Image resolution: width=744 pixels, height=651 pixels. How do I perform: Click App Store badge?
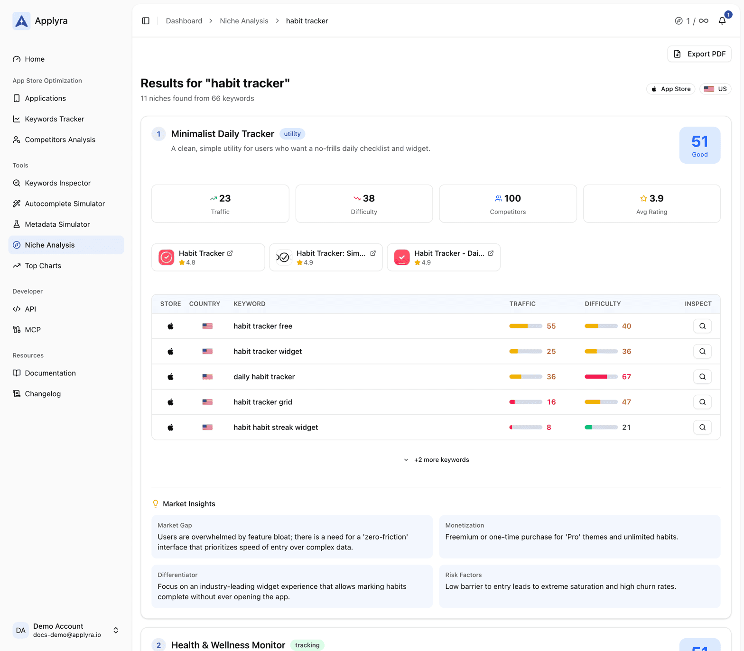(x=671, y=89)
